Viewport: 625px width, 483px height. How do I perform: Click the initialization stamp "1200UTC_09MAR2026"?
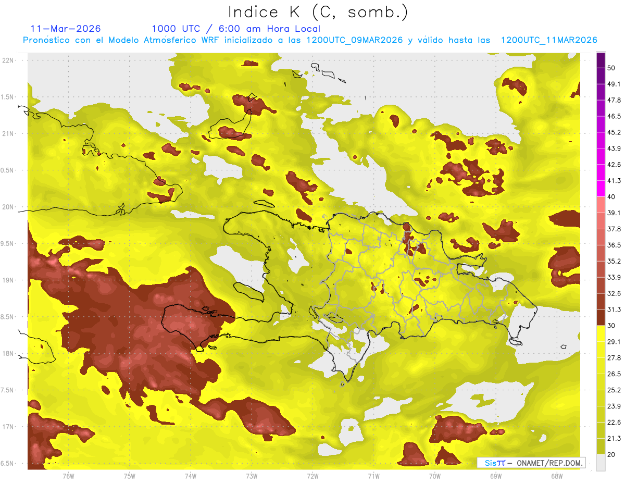(x=355, y=40)
